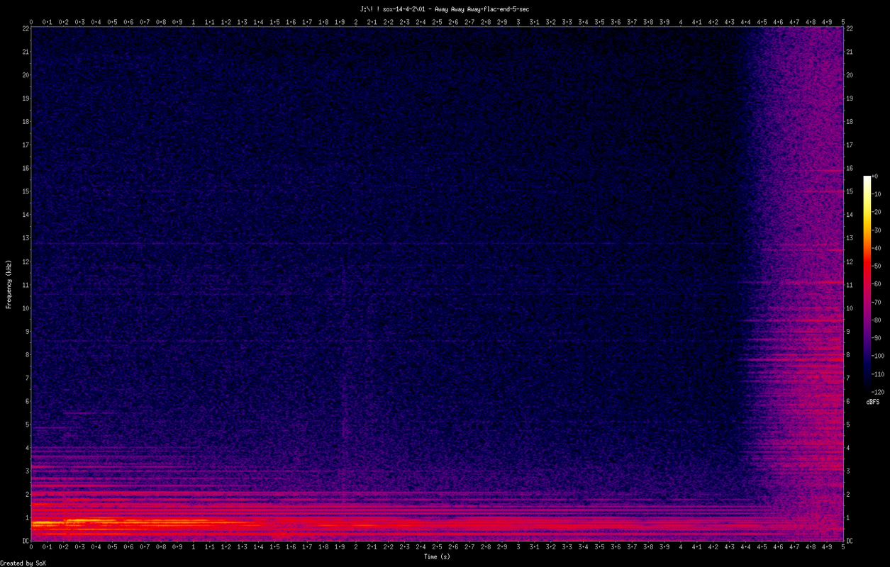This screenshot has width=890, height=567.
Task: Click the '-50' value on the dBFS scale
Action: pyautogui.click(x=876, y=266)
